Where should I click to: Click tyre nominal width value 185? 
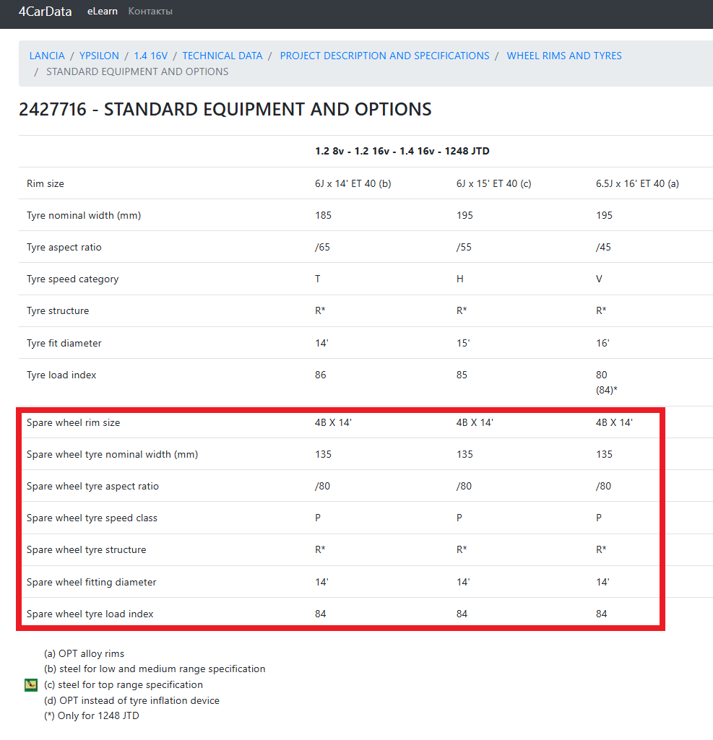pos(324,216)
